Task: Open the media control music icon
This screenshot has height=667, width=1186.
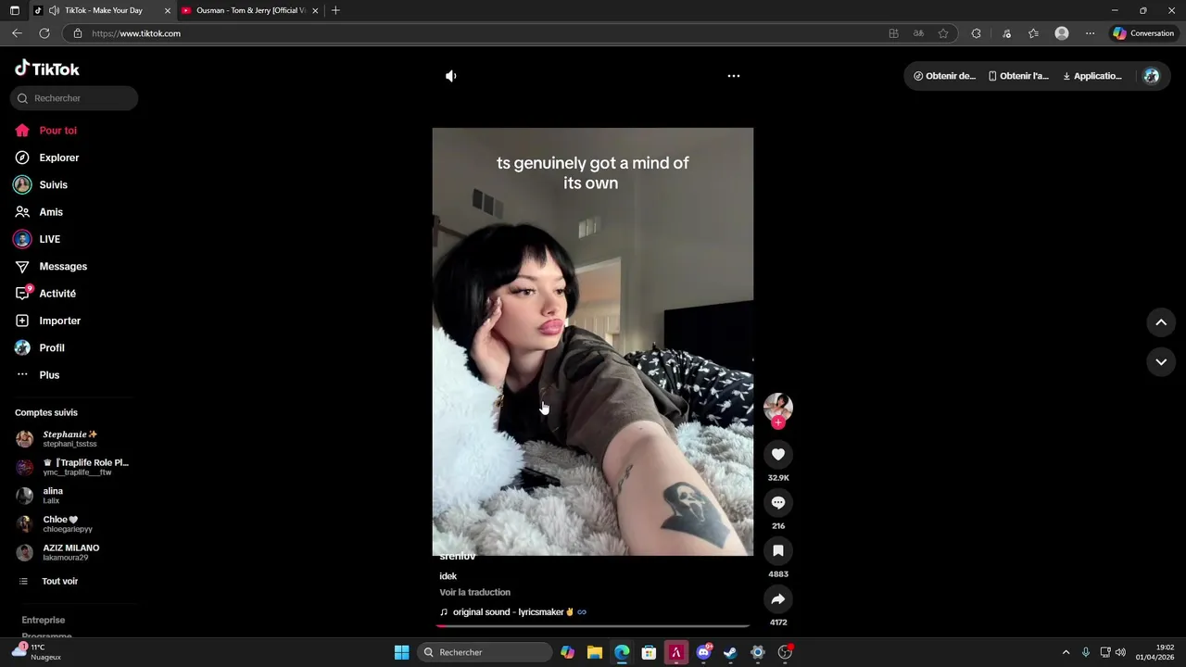Action: tap(1007, 33)
